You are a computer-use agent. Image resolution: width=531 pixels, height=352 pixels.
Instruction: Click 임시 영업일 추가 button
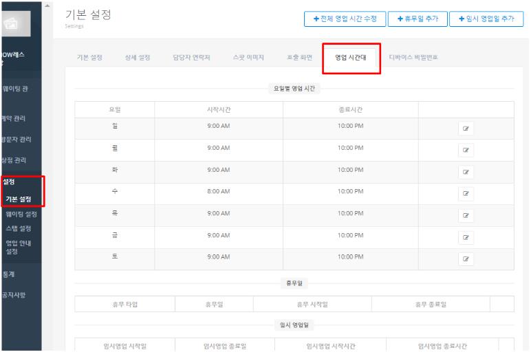486,19
